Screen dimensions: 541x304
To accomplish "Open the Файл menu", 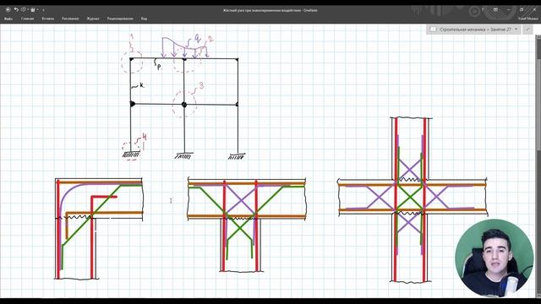I will click(x=8, y=19).
